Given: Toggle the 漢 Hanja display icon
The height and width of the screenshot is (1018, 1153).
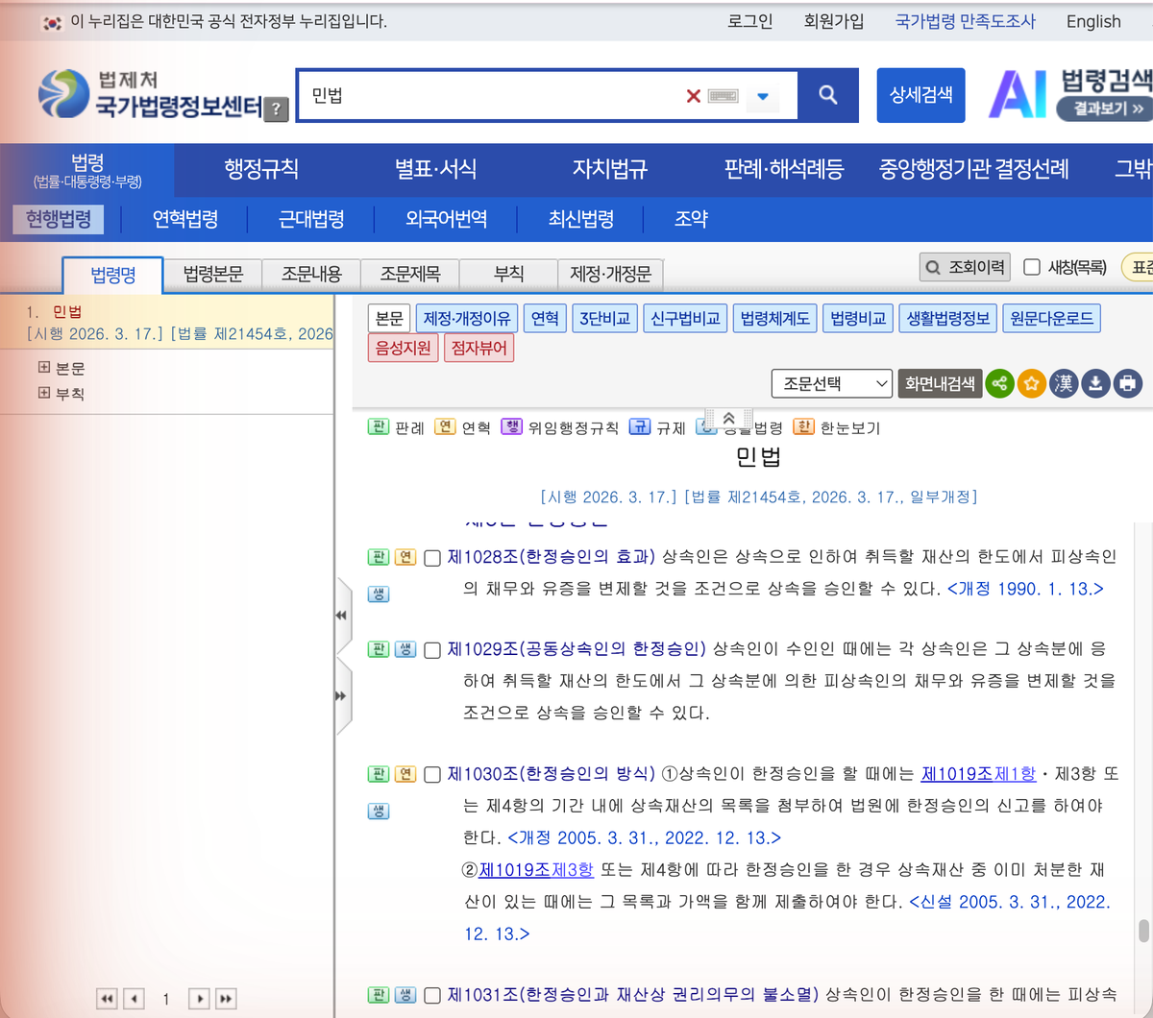Looking at the screenshot, I should pos(1063,384).
